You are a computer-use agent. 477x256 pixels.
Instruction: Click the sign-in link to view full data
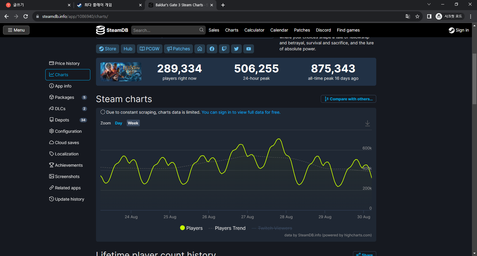click(x=241, y=112)
